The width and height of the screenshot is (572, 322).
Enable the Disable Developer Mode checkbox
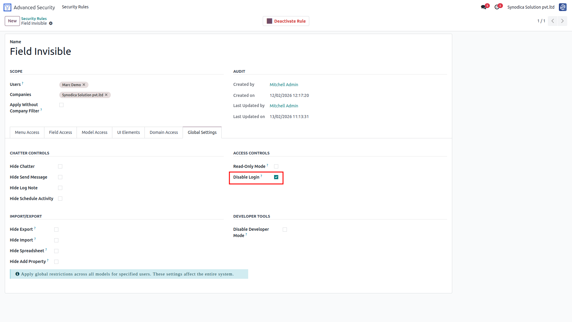tap(285, 230)
